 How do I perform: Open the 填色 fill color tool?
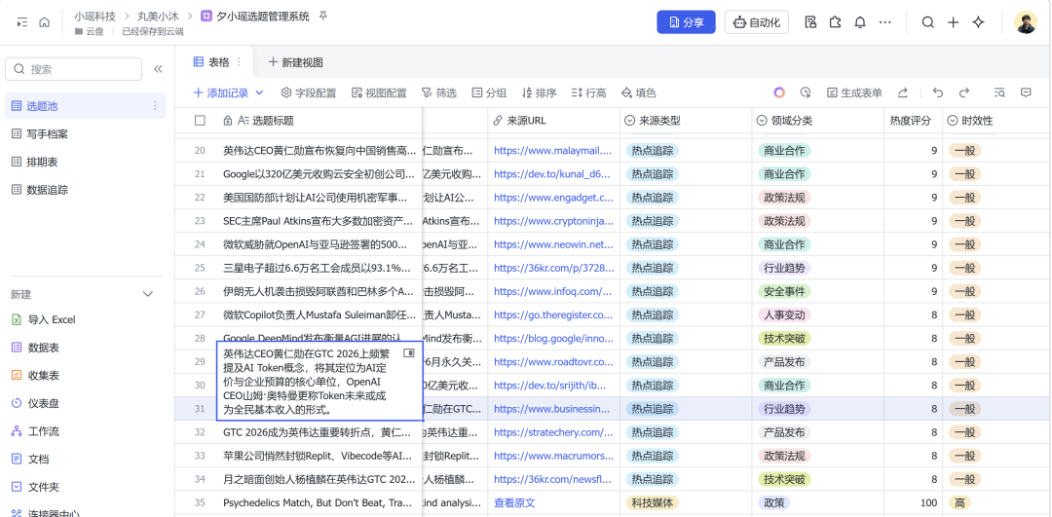637,93
